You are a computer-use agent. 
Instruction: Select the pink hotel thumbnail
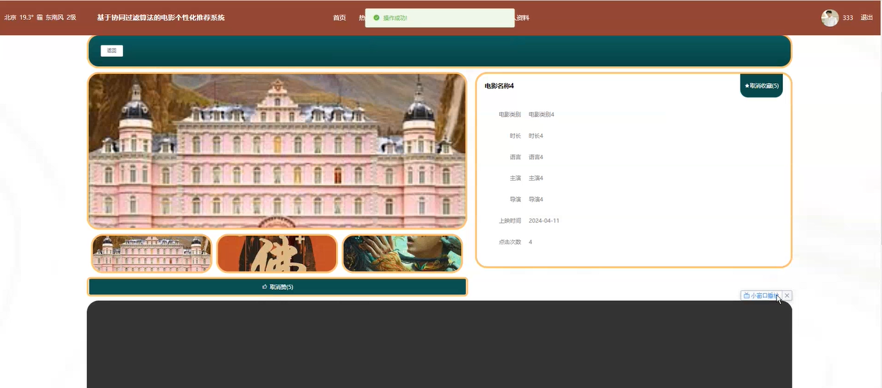point(152,254)
